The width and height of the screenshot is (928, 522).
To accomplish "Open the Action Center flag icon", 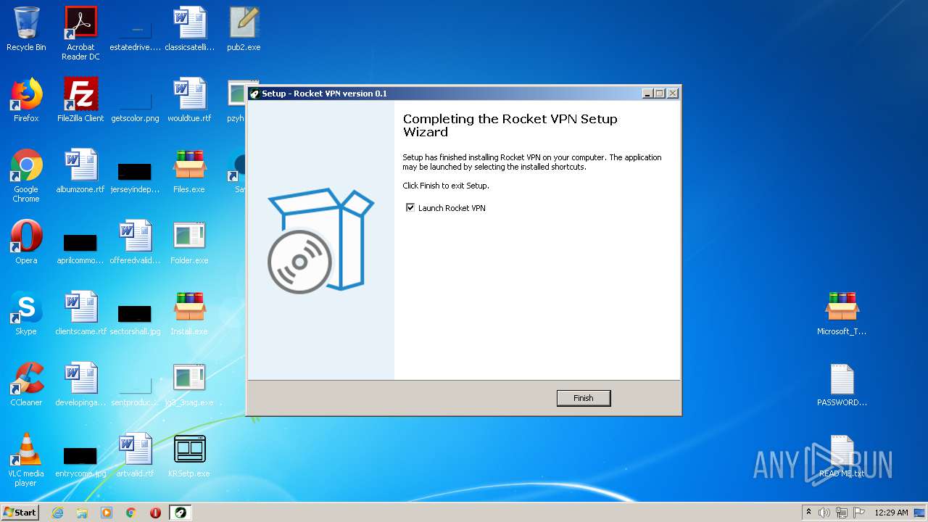I will point(859,513).
